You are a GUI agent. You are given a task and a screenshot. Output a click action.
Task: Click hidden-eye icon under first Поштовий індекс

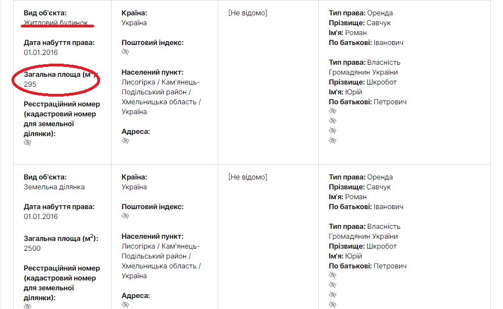[125, 52]
